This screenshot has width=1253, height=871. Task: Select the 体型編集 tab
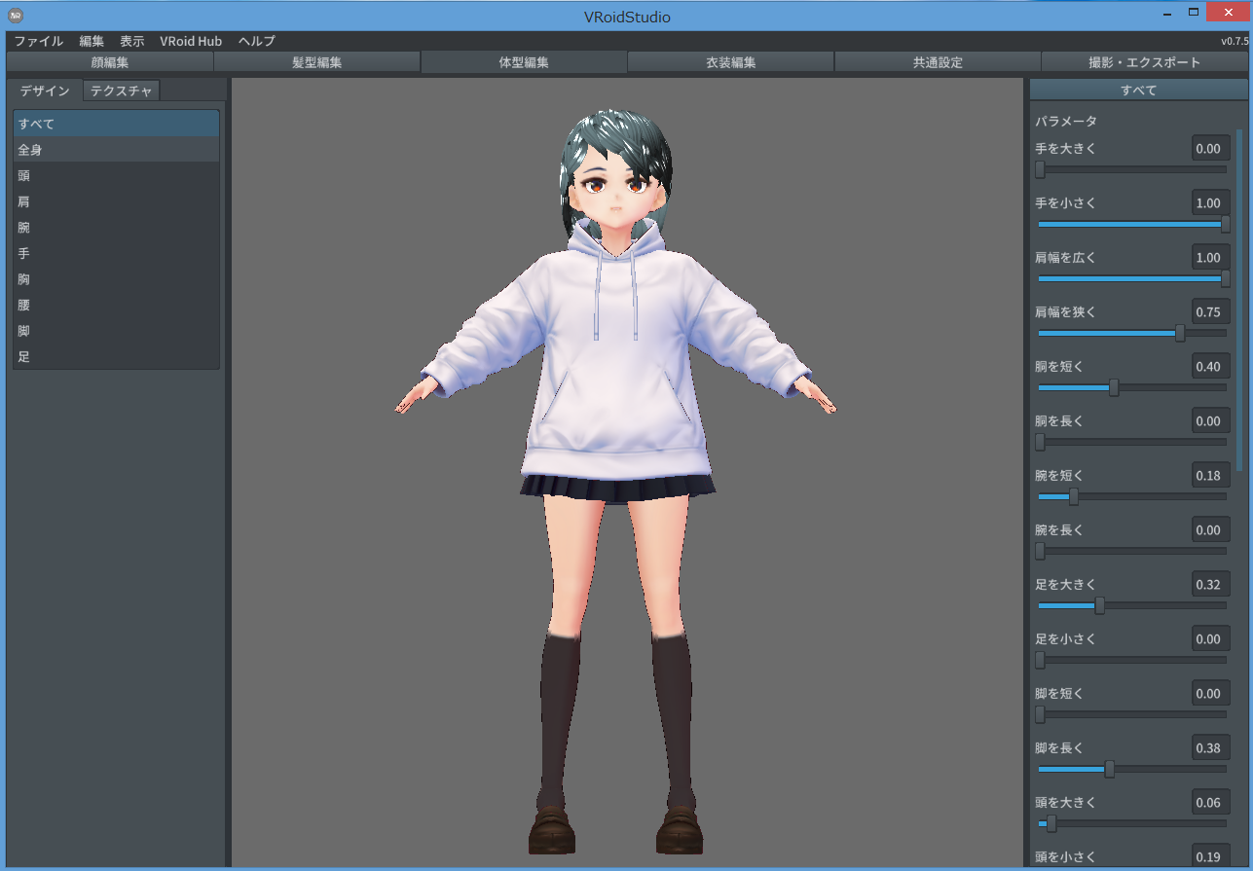point(524,62)
